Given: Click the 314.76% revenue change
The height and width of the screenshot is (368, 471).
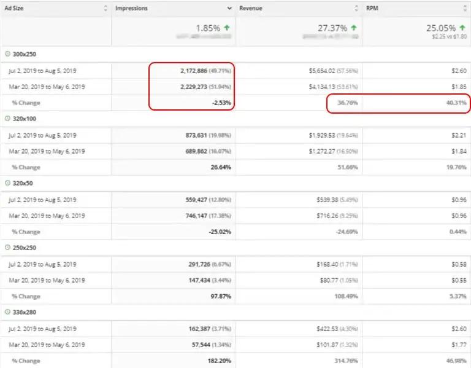Looking at the screenshot, I should coord(346,361).
